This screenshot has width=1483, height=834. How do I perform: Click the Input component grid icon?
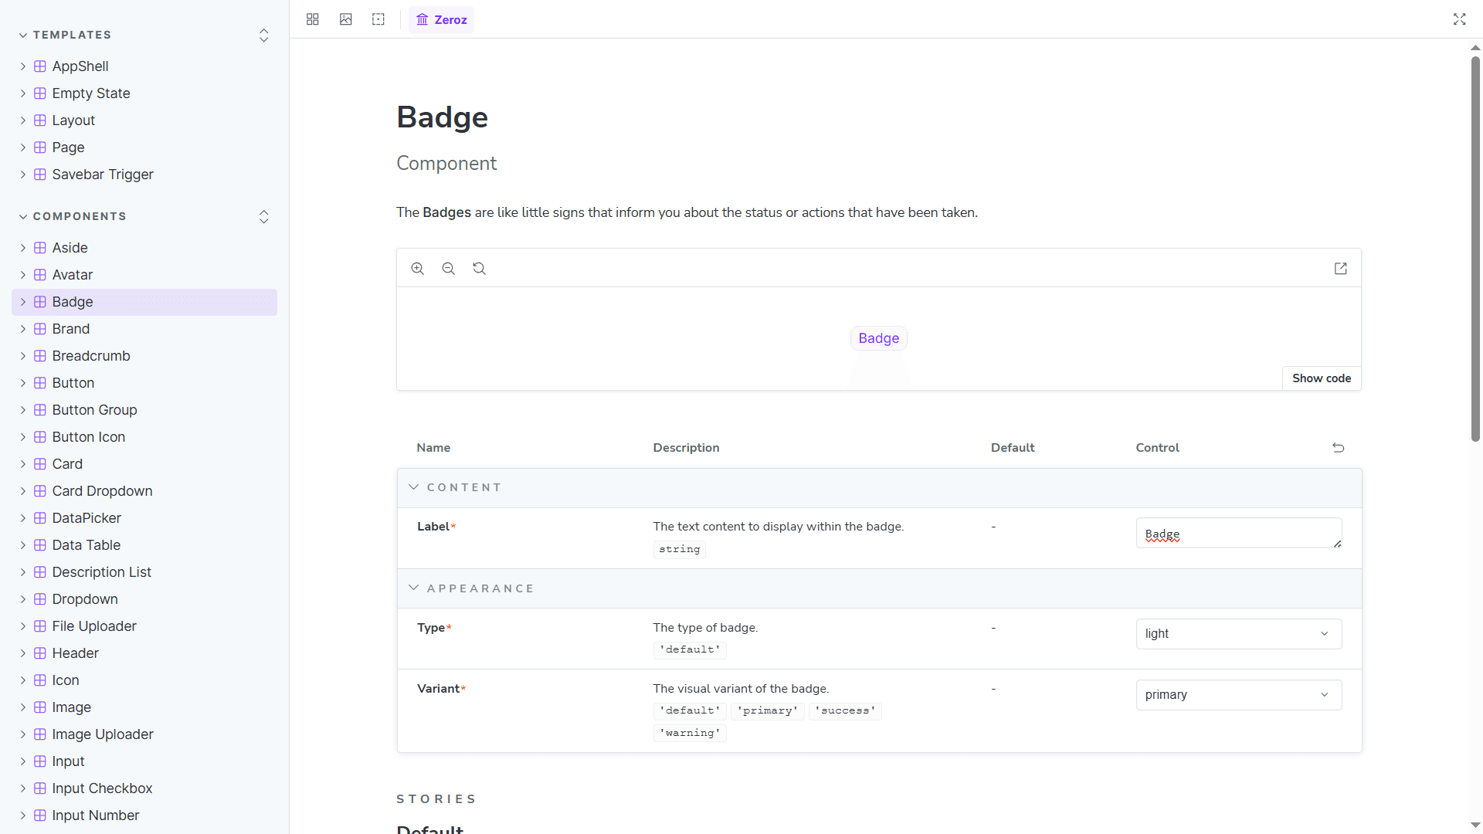(x=40, y=761)
